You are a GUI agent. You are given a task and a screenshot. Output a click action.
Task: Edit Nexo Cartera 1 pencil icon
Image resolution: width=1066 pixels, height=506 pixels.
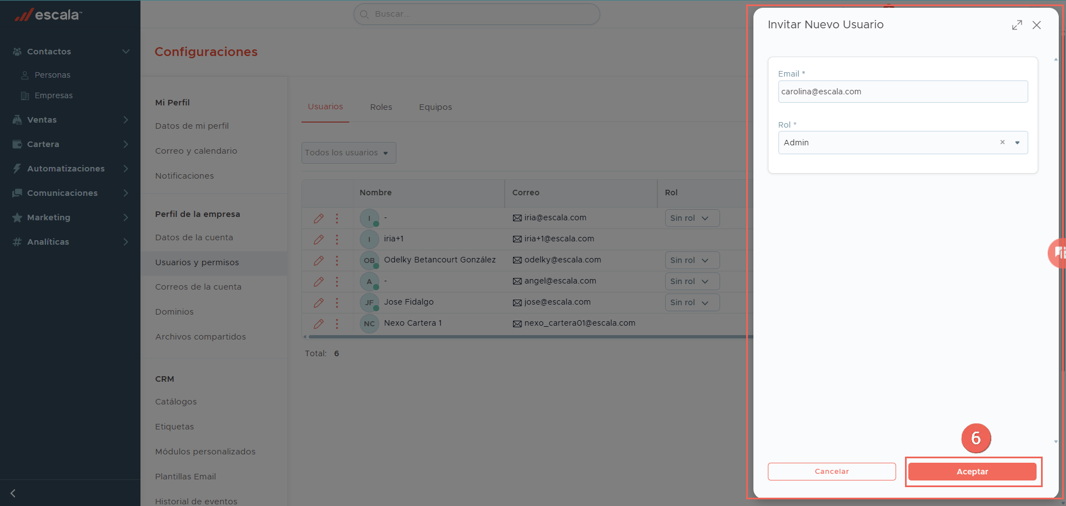pyautogui.click(x=319, y=324)
